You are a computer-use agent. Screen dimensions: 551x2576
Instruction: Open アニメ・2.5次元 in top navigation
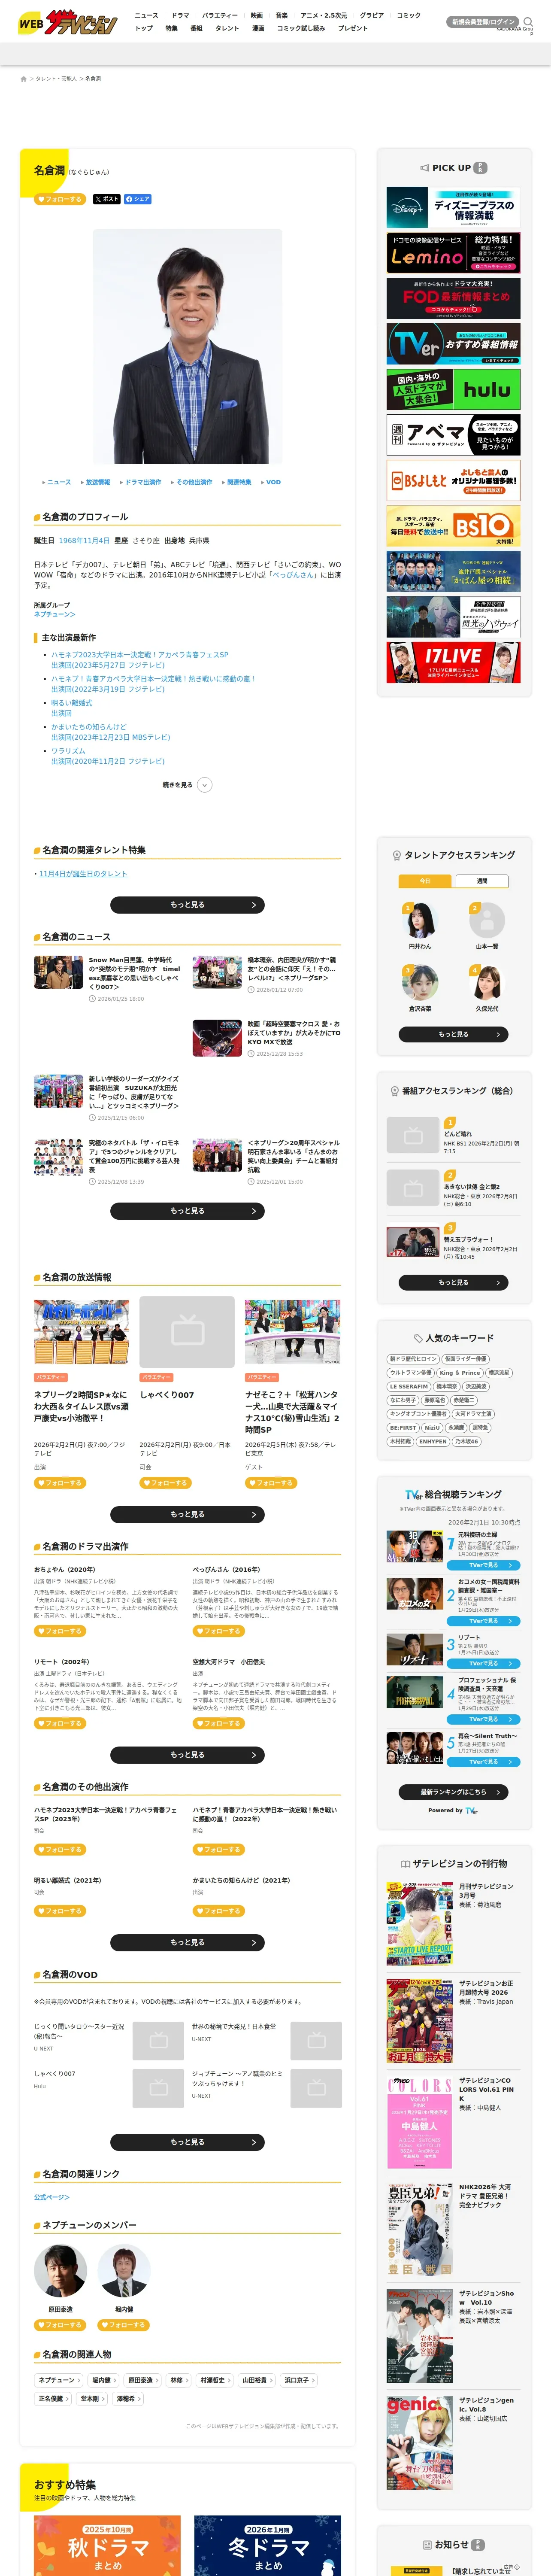[x=324, y=15]
